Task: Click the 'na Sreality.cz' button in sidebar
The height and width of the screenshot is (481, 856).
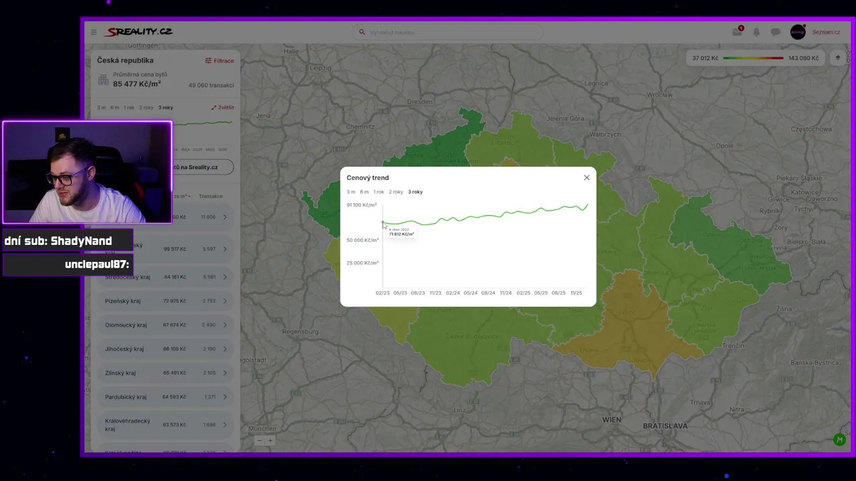Action: pyautogui.click(x=203, y=167)
